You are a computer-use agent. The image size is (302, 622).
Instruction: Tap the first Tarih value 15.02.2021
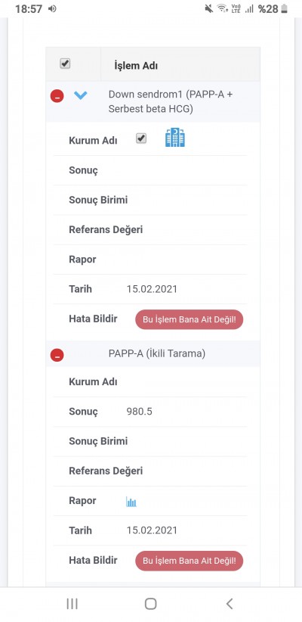pyautogui.click(x=152, y=289)
